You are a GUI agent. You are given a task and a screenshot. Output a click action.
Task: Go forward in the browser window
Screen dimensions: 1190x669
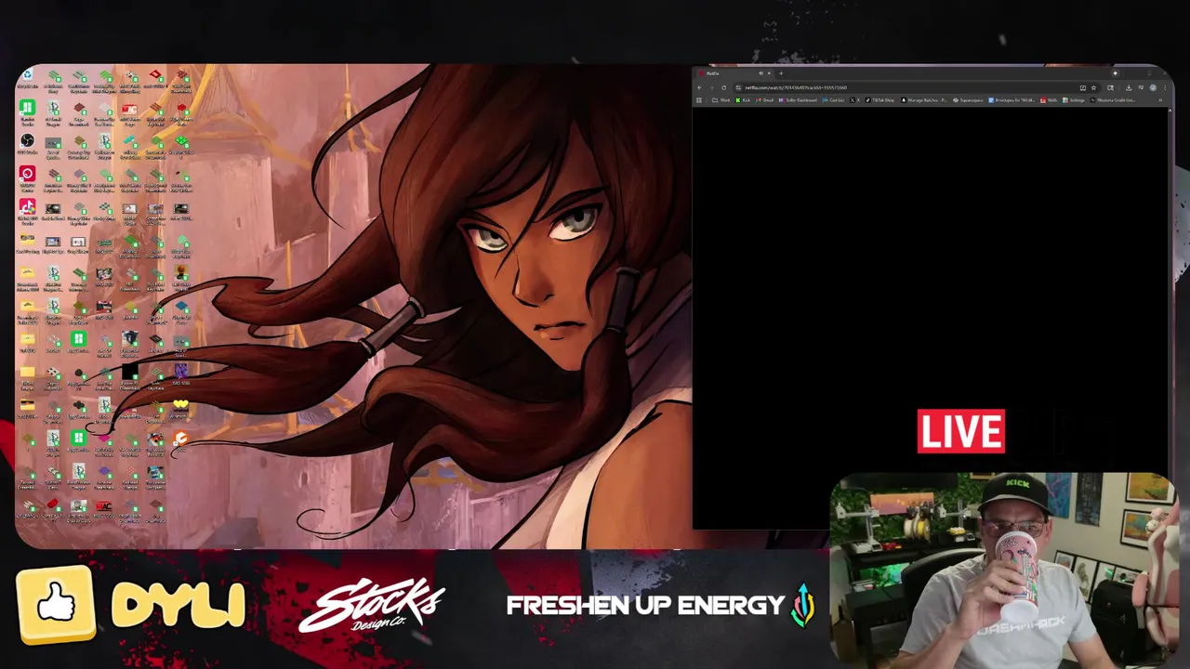[x=712, y=88]
